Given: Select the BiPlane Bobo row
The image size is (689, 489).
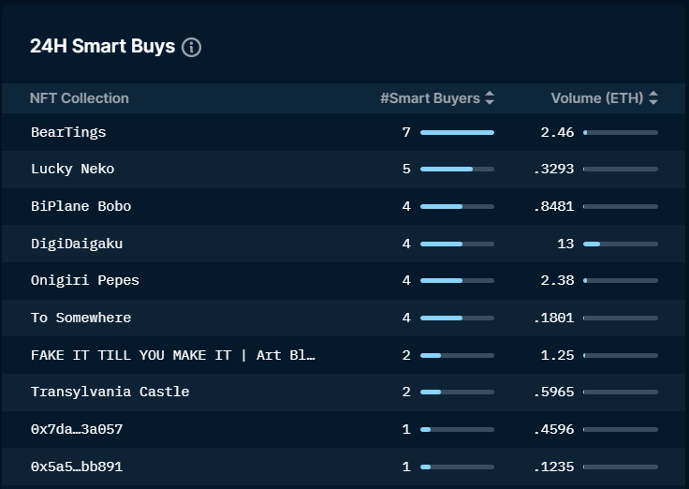Looking at the screenshot, I should [x=81, y=206].
